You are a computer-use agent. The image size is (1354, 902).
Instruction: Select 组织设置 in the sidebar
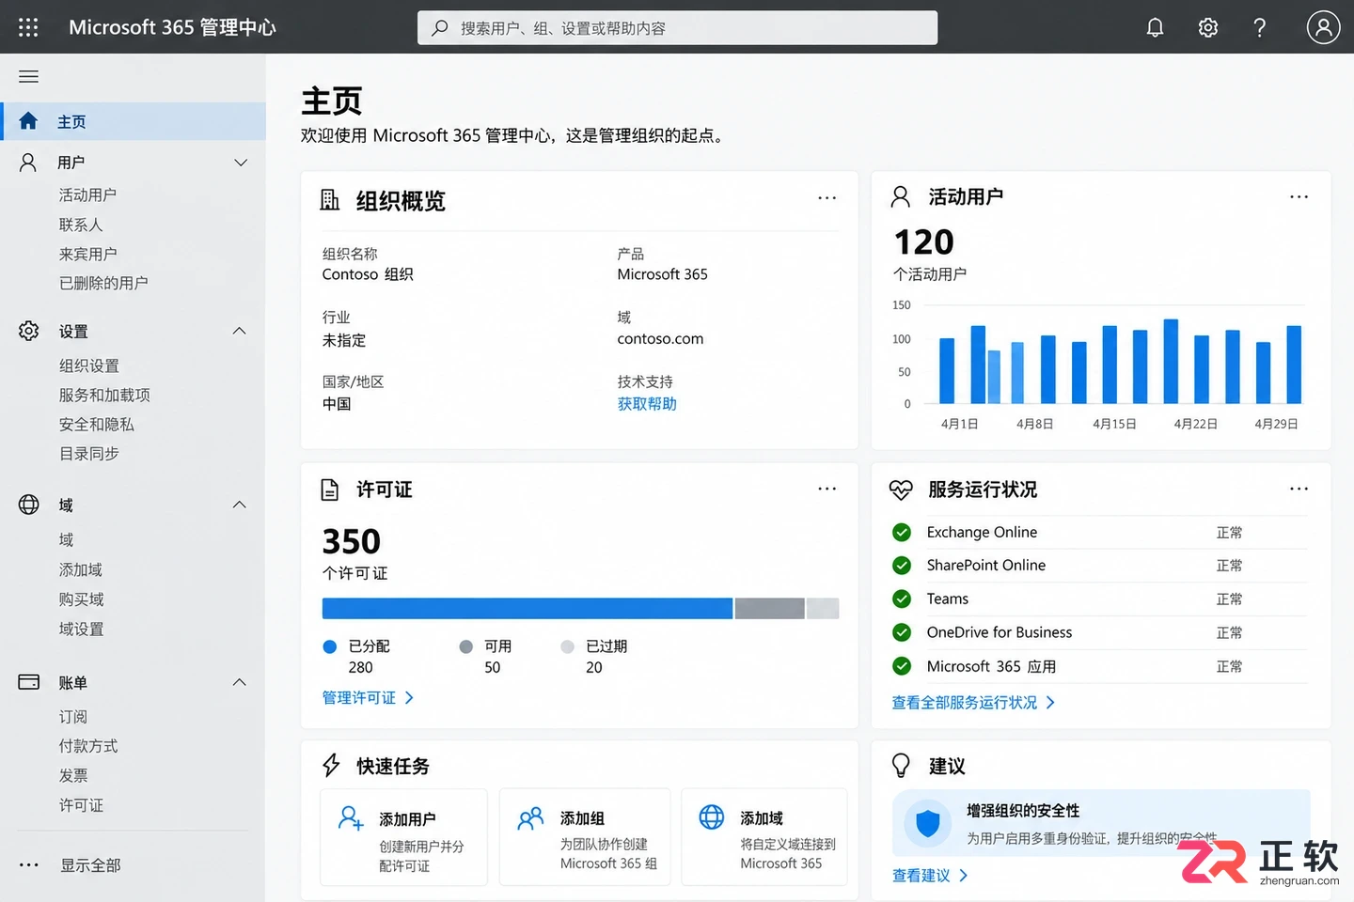[x=89, y=365]
